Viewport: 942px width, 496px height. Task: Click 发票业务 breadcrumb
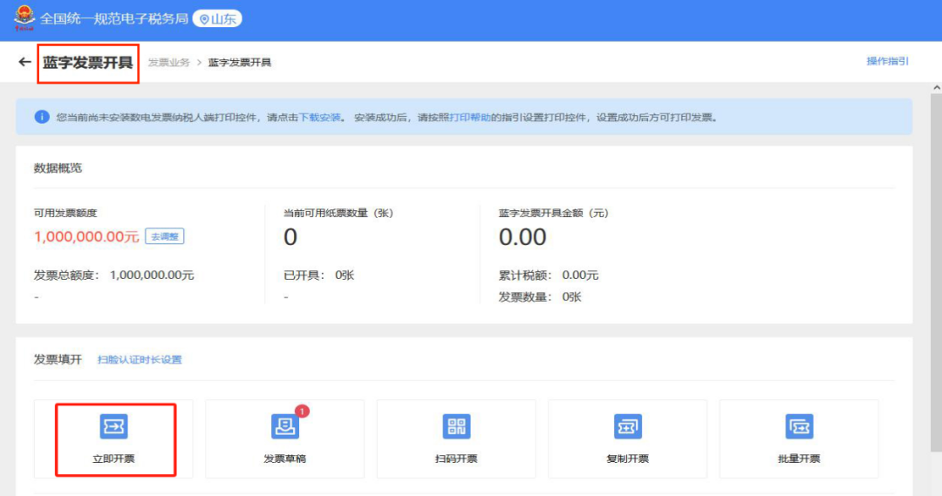pos(169,63)
